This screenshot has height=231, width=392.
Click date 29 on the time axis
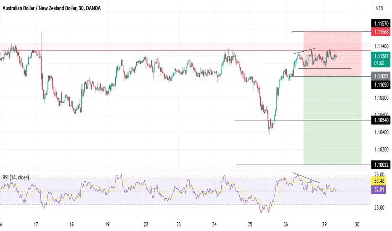324,224
